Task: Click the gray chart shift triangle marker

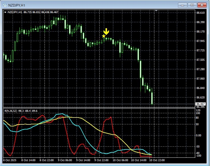Action: 156,11
